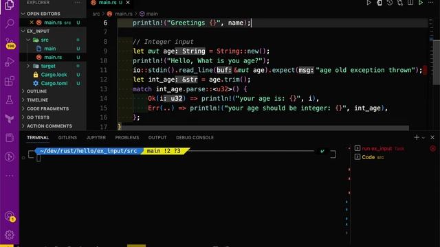Split the editor to the right
440x247 pixels.
[410, 3]
